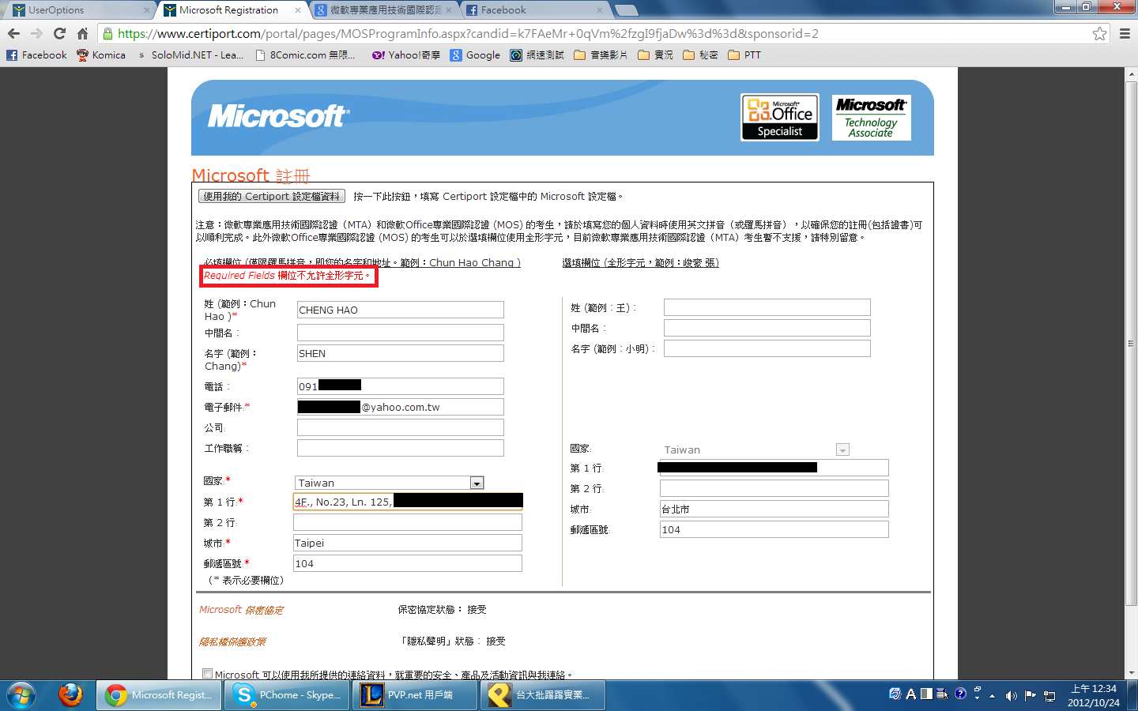Open the Microsoft 保密協定 link
1138x711 pixels.
coord(241,610)
